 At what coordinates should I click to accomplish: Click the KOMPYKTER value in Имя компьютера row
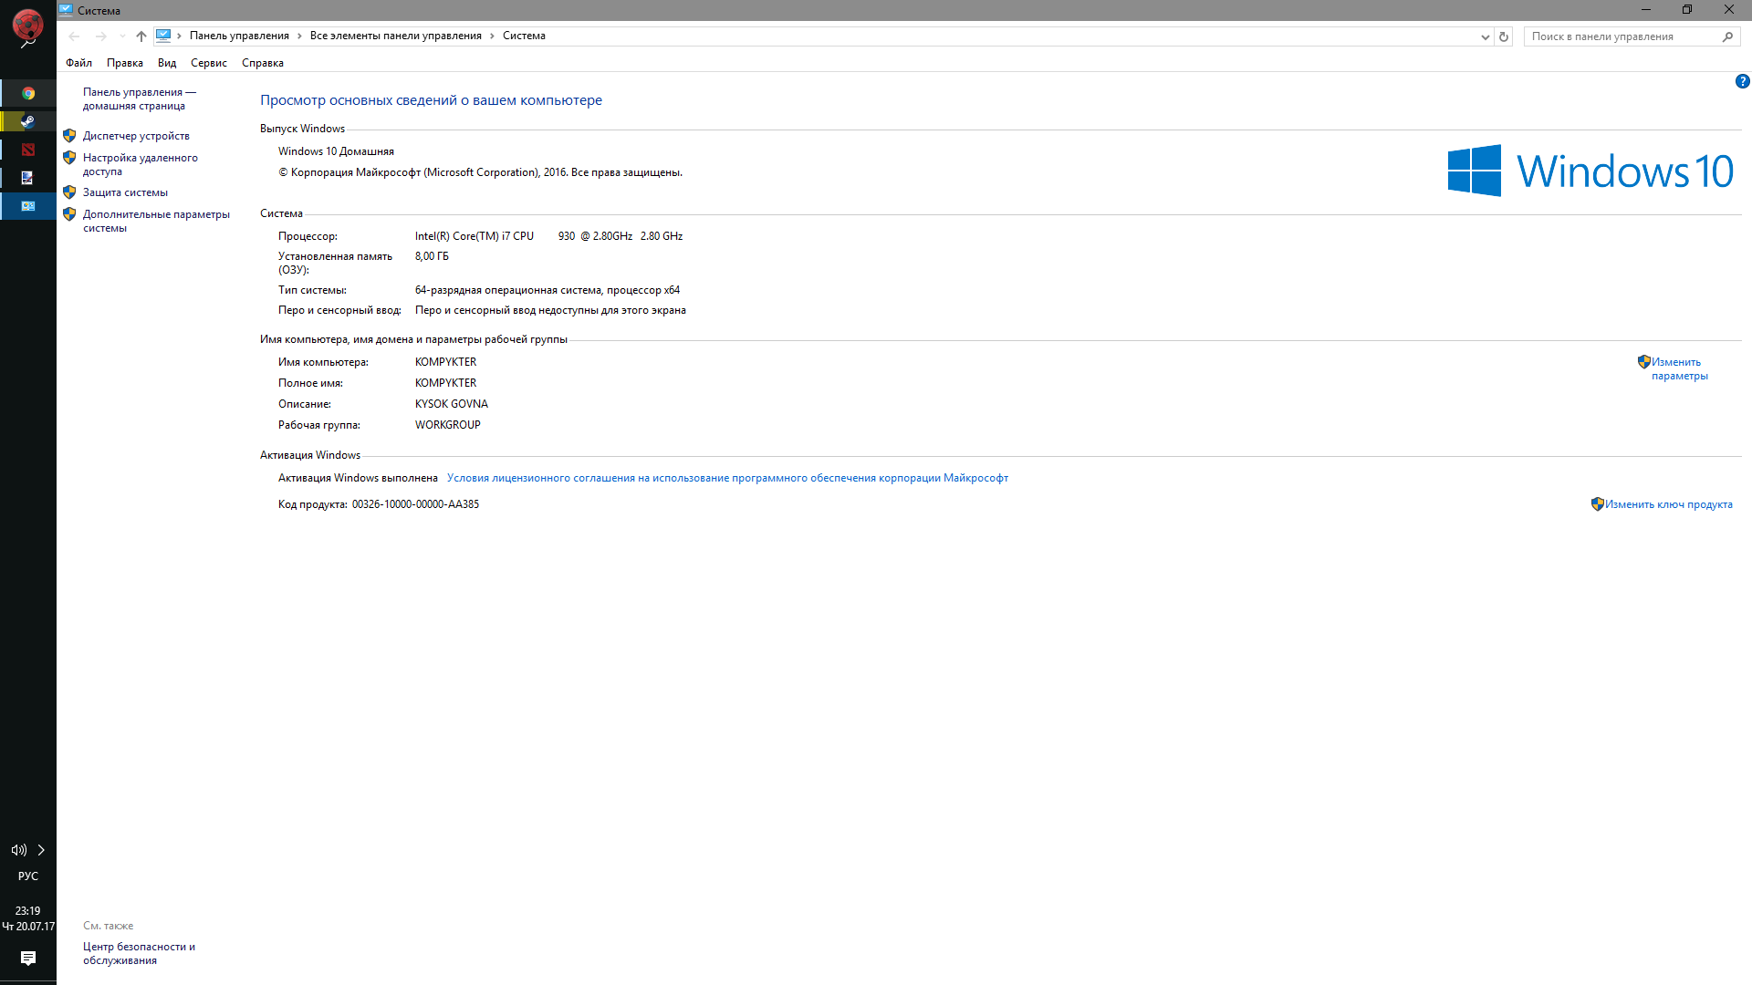click(x=445, y=362)
